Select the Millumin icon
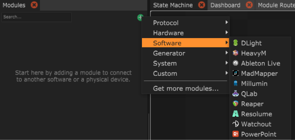This screenshot has height=140, width=295. tap(235, 83)
